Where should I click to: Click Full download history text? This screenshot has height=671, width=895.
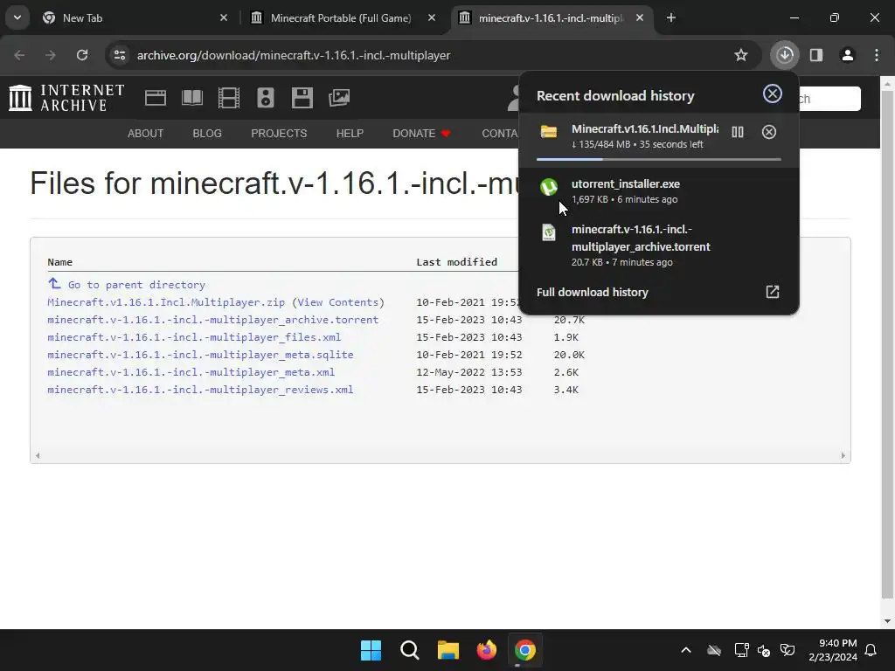click(x=593, y=292)
